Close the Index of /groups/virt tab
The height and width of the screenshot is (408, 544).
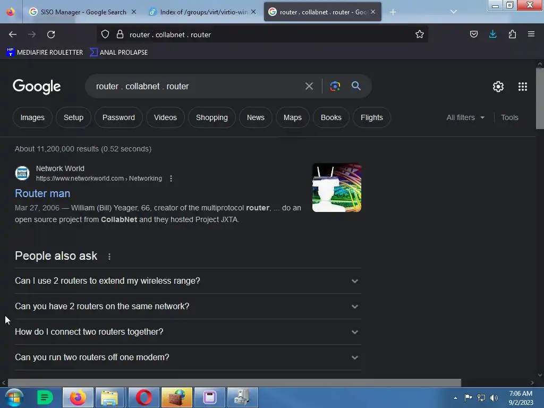point(253,12)
